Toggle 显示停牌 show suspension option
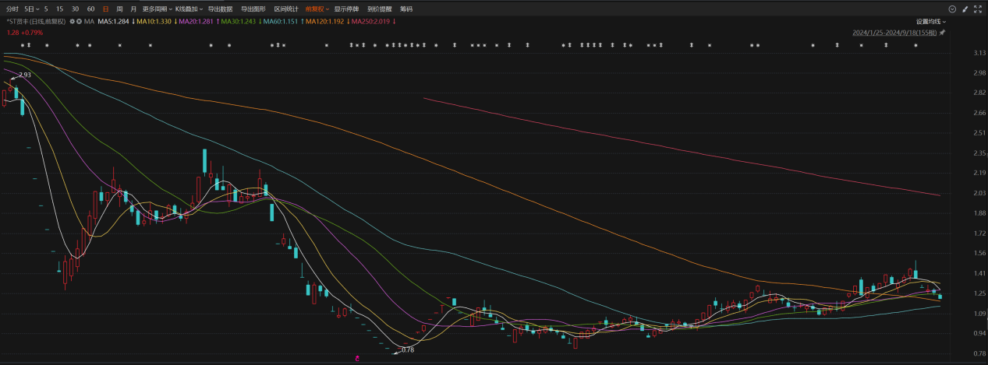 [x=347, y=9]
